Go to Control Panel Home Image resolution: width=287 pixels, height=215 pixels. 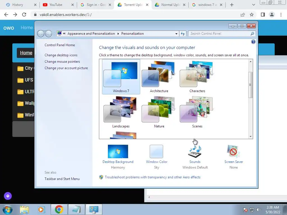point(60,45)
